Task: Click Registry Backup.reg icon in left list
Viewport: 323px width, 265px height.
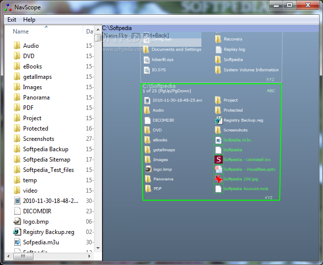Action: (x=17, y=232)
